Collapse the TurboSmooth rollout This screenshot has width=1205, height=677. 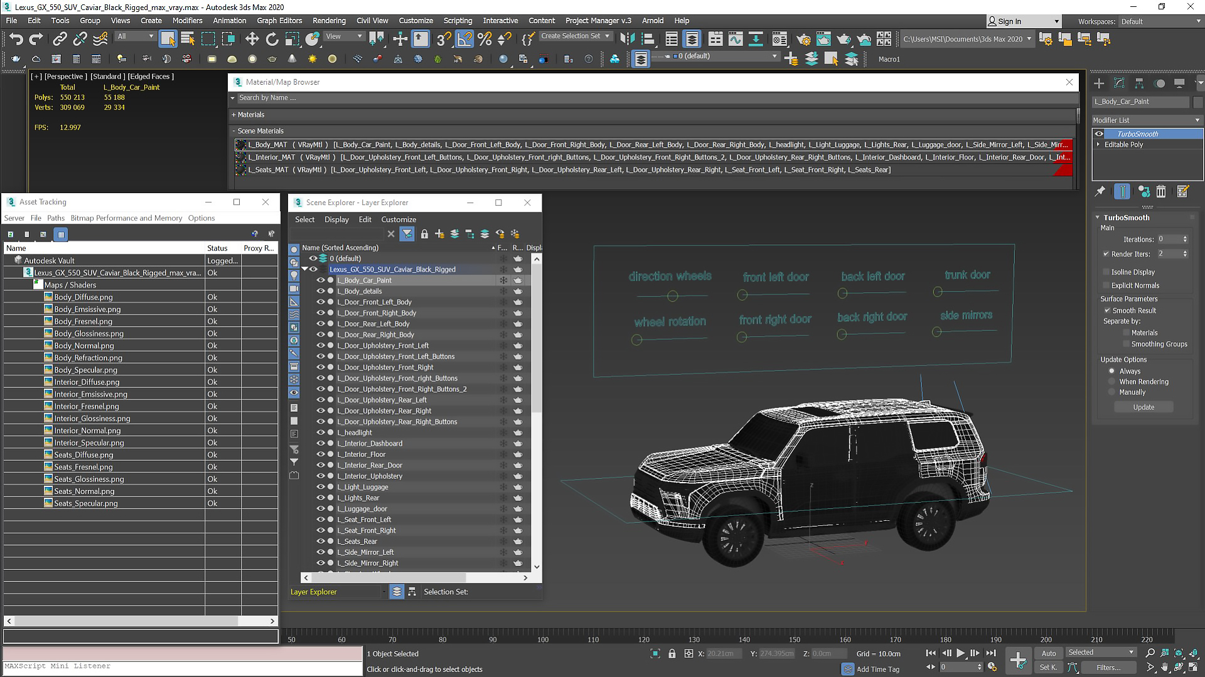tap(1098, 218)
